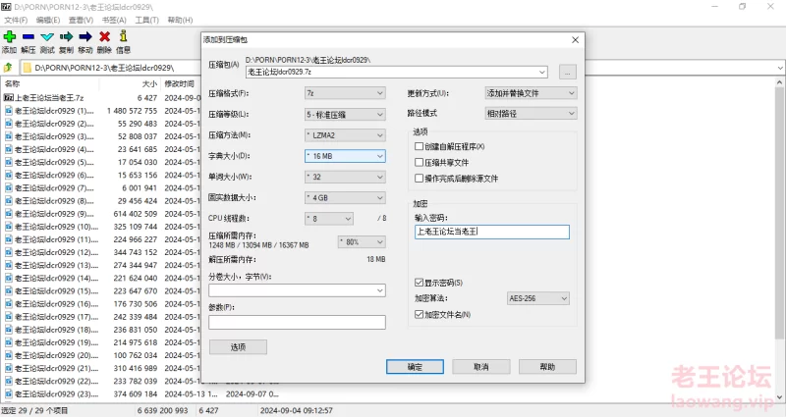Click the red Delete (删除) X icon
786x417 pixels.
(104, 36)
